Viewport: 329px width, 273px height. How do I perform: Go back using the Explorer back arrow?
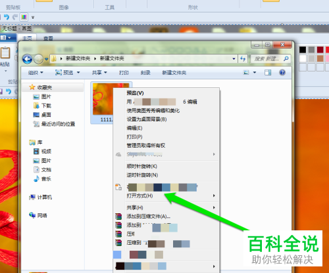click(x=27, y=59)
